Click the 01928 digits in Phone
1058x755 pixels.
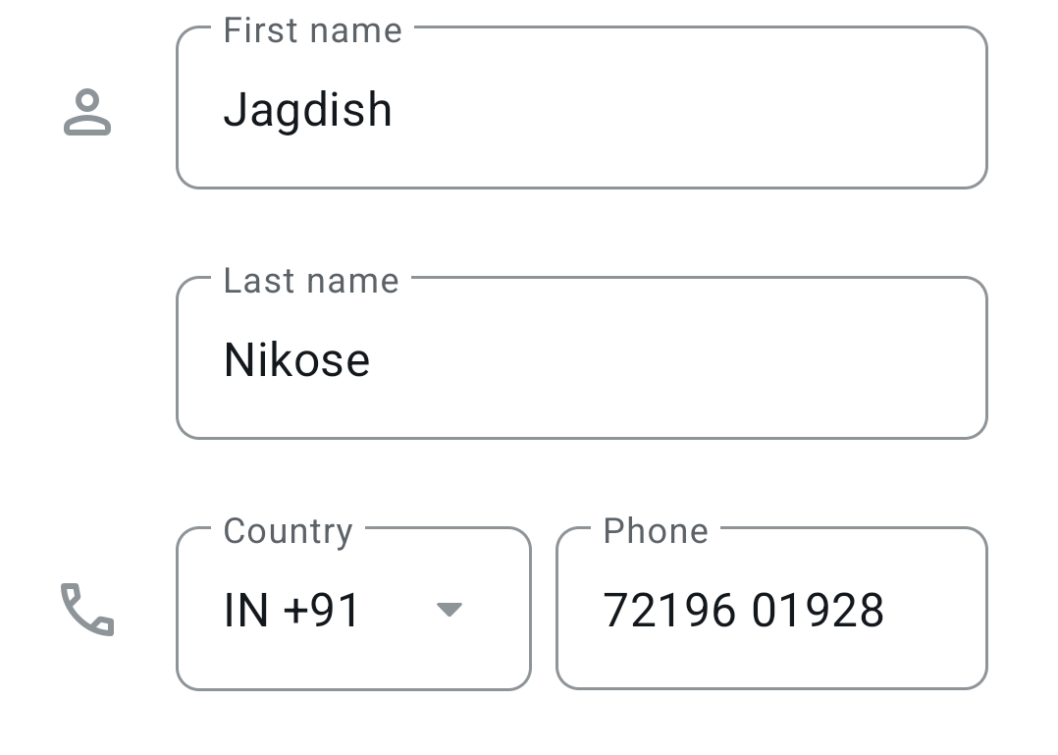(x=818, y=610)
